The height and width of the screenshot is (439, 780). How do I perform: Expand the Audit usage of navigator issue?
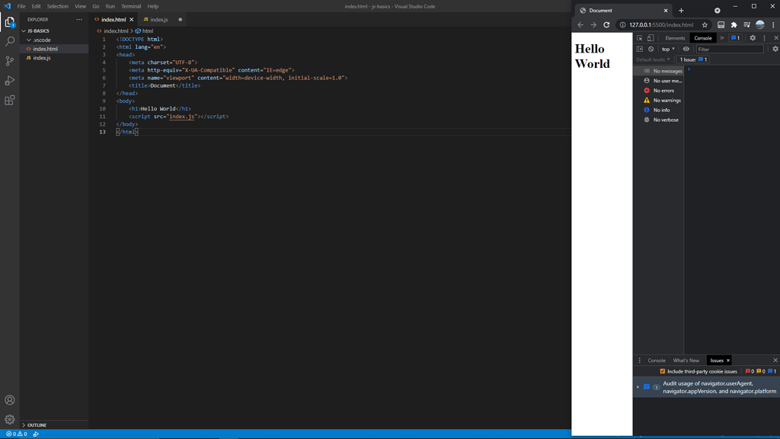(x=638, y=386)
